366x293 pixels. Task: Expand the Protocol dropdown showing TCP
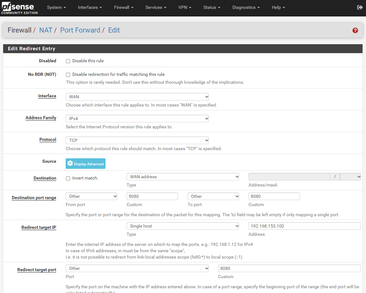pos(137,140)
